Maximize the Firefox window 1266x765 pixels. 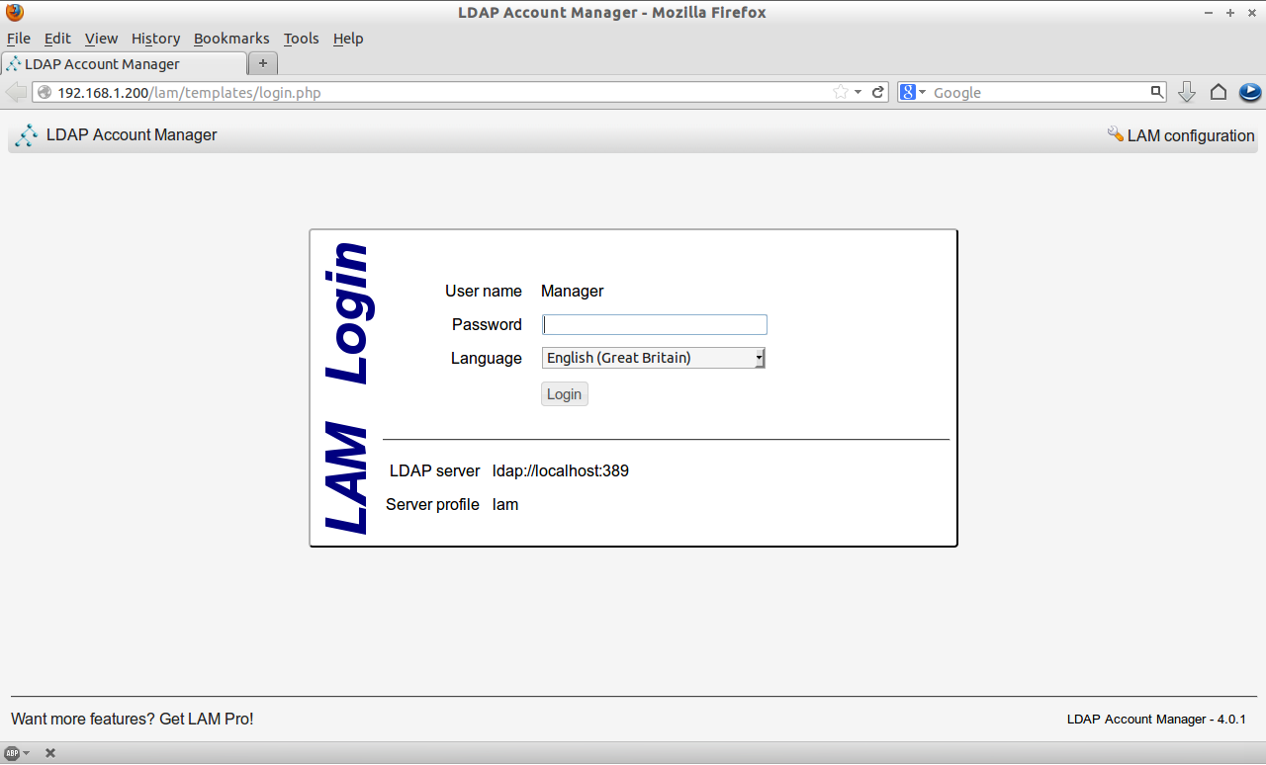click(1230, 13)
